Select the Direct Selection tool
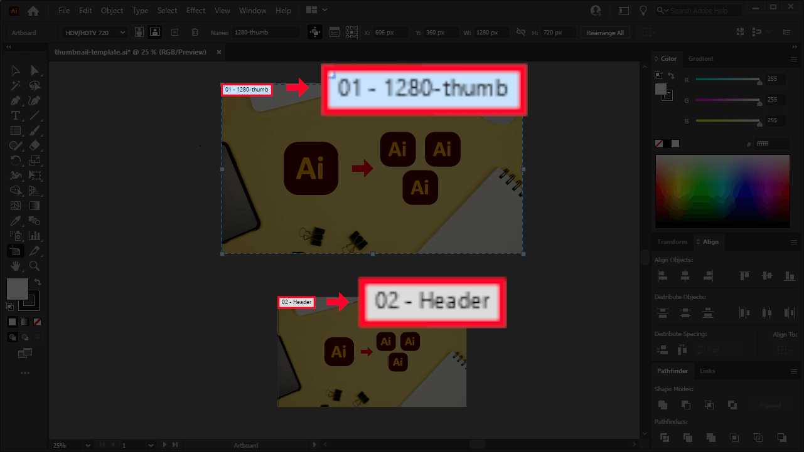The height and width of the screenshot is (452, 804). 35,70
